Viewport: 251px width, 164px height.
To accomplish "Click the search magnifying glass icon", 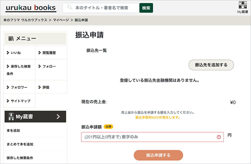I will (70, 8).
